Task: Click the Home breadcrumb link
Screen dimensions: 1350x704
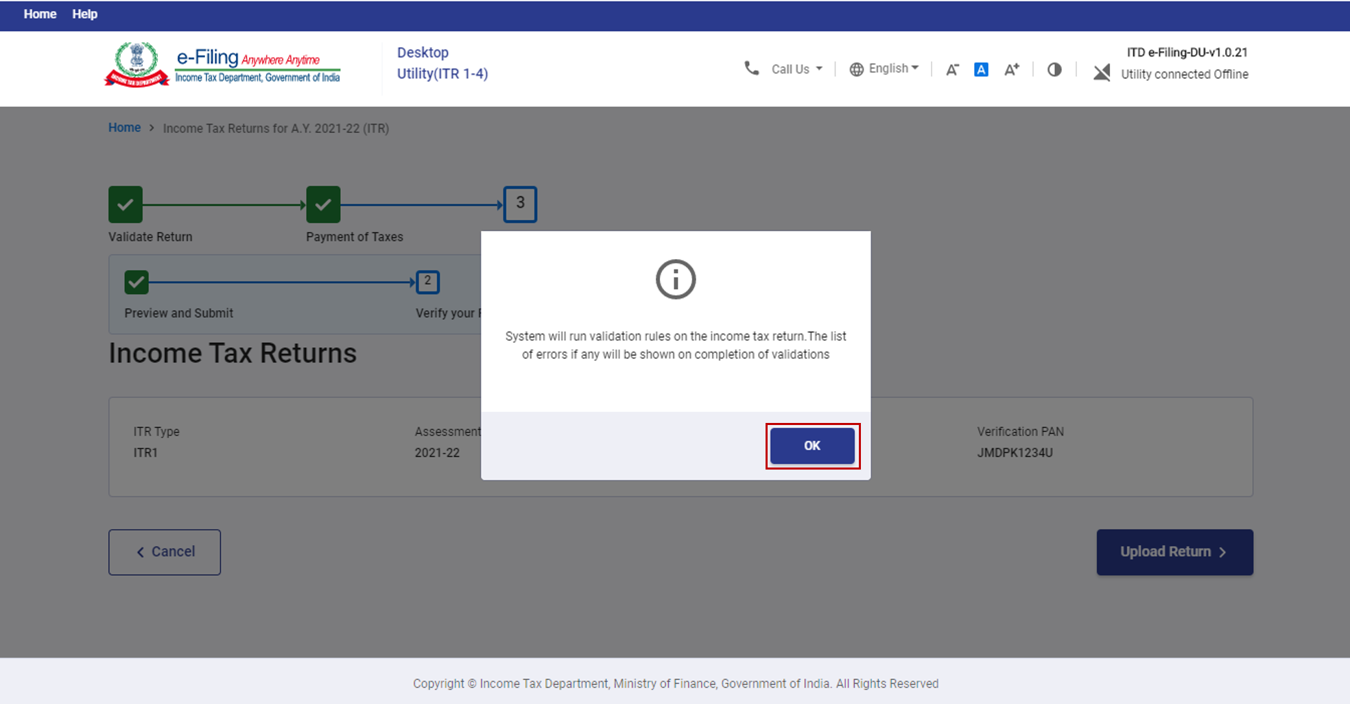Action: click(x=124, y=128)
